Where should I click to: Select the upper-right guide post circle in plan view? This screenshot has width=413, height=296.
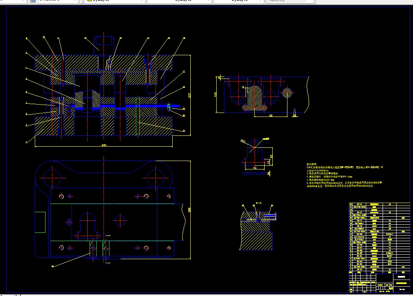156,178
